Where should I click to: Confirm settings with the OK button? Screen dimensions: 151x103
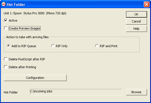136,14
